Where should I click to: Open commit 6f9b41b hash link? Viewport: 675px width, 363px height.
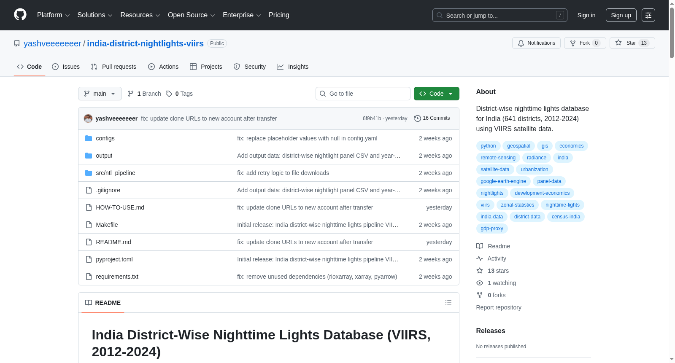[x=372, y=118]
